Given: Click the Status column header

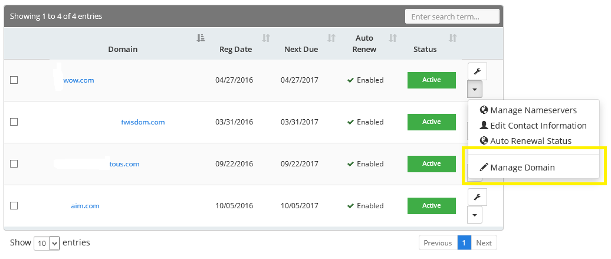Looking at the screenshot, I should [425, 49].
